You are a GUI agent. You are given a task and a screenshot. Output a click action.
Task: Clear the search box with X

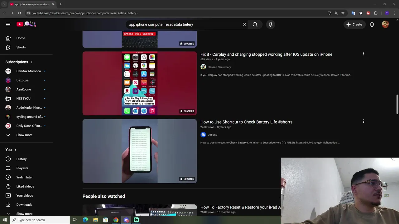click(x=244, y=24)
